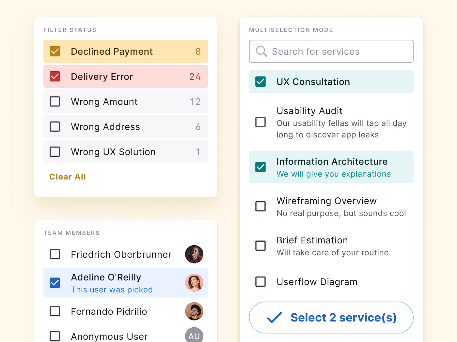
Task: Check the Wrong Address checkbox
Action: click(55, 127)
